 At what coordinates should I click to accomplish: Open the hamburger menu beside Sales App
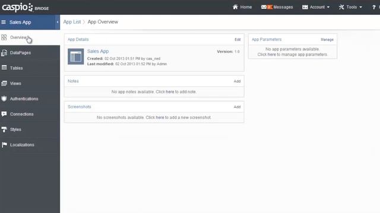[4, 22]
